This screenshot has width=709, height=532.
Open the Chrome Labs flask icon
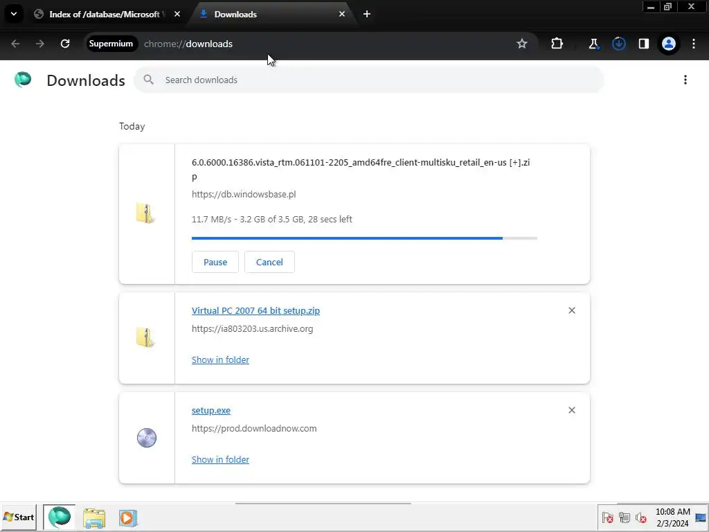coord(593,44)
